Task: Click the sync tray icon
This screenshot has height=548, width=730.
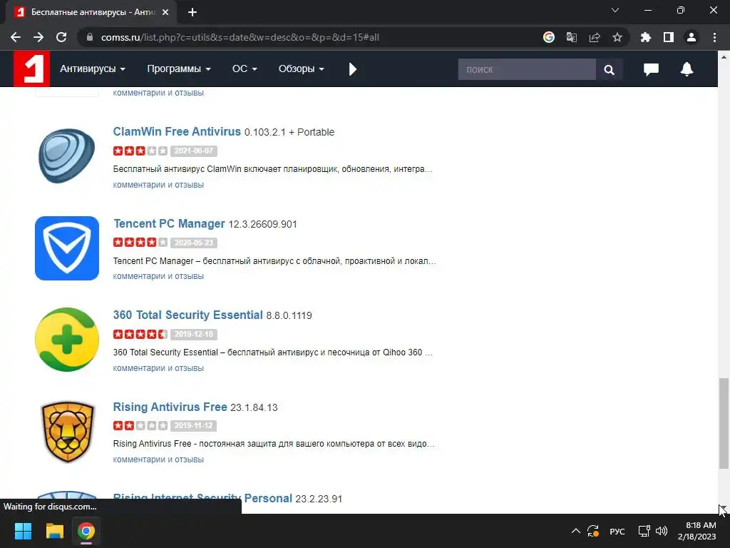Action: coord(593,531)
